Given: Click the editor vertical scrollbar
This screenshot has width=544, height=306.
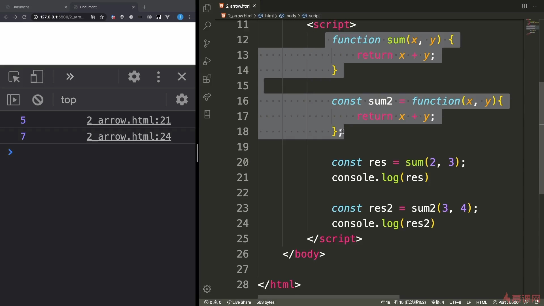Looking at the screenshot, I should pos(541,138).
